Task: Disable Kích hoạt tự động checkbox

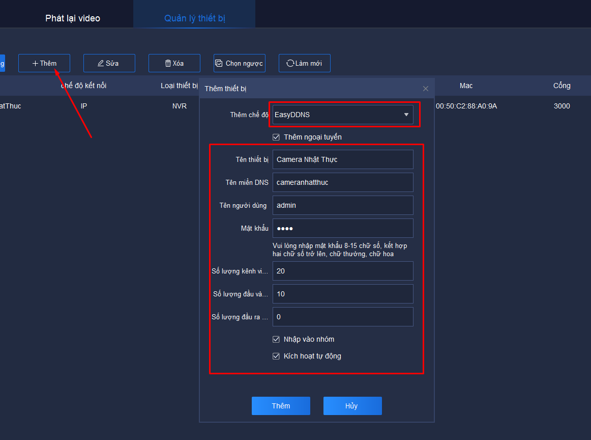Action: coord(276,356)
